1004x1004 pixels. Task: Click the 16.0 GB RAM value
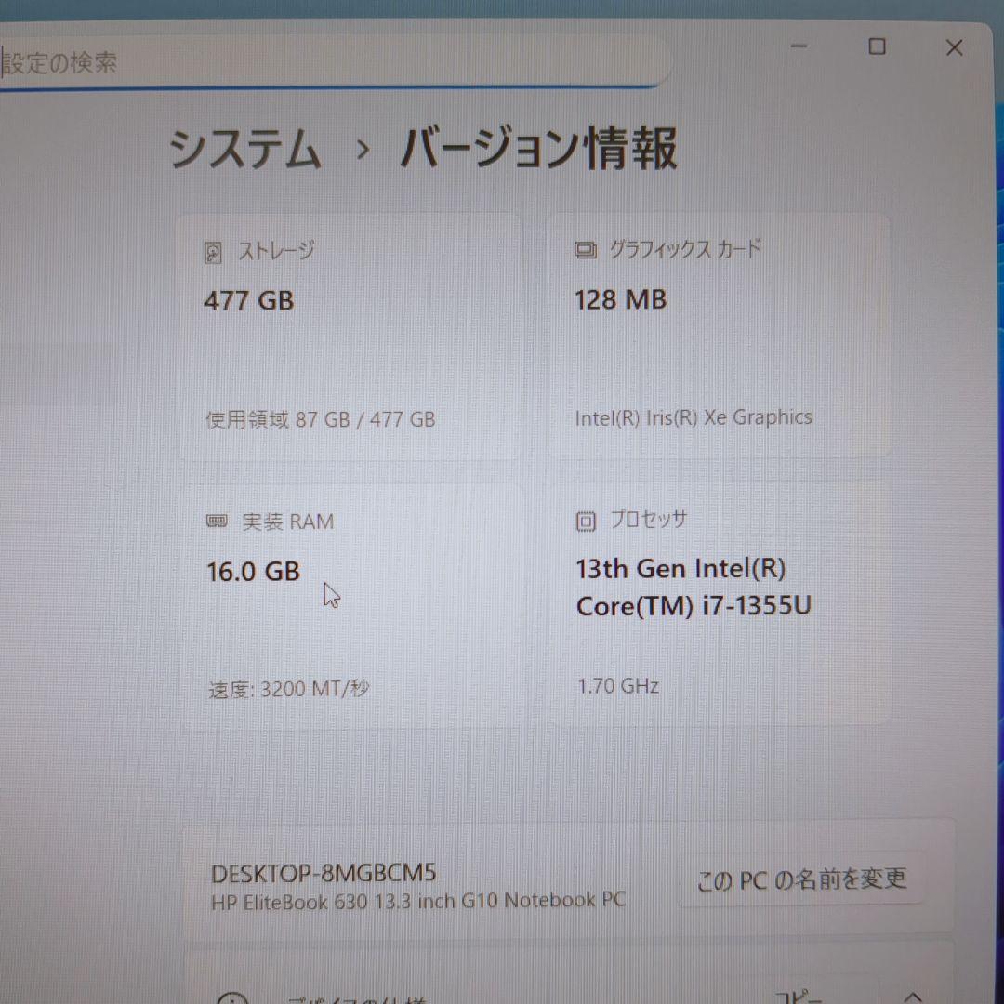(253, 572)
